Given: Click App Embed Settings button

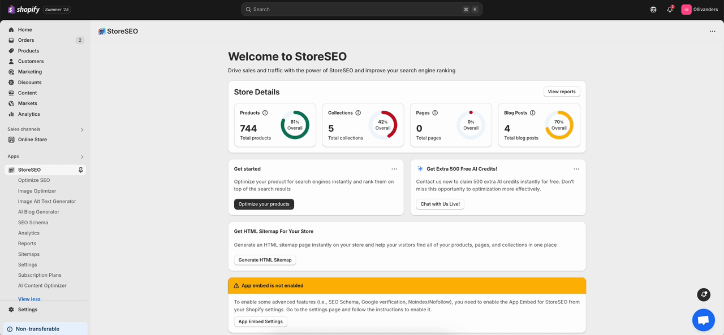Looking at the screenshot, I should 261,321.
